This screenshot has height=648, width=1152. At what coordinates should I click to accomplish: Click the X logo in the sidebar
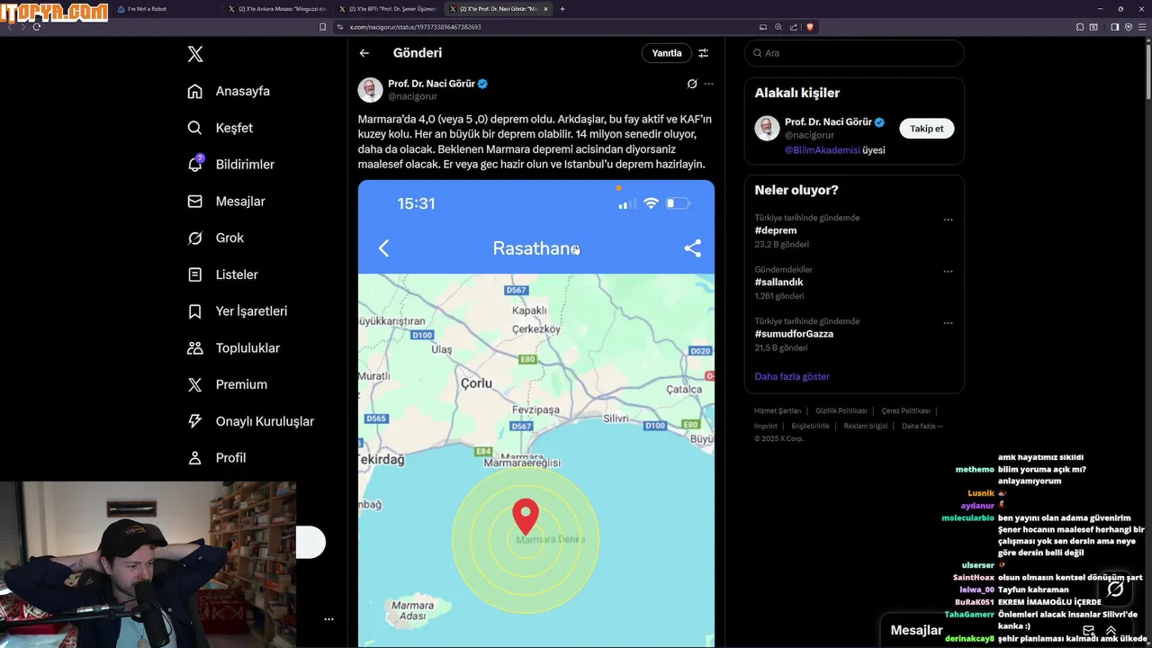coord(195,54)
